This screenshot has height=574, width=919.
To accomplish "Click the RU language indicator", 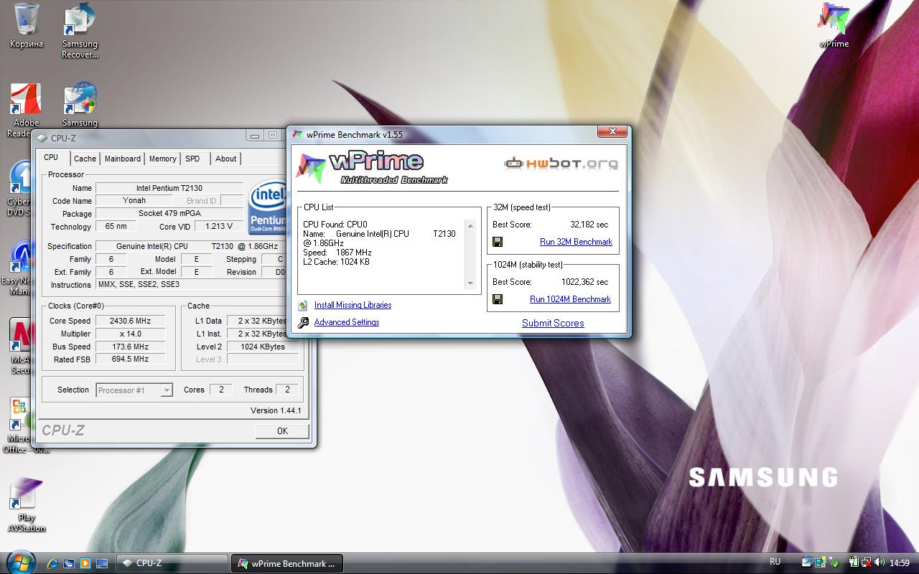I will (775, 562).
